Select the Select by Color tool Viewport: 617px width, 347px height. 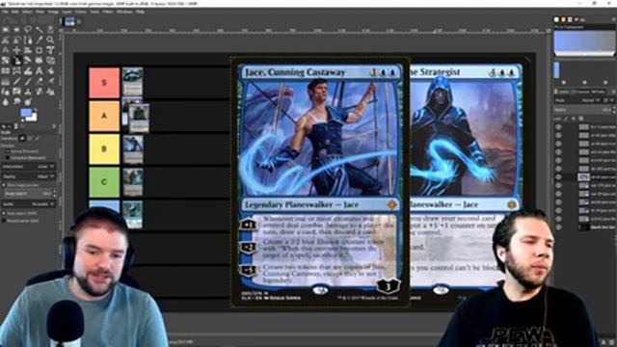pos(51,30)
